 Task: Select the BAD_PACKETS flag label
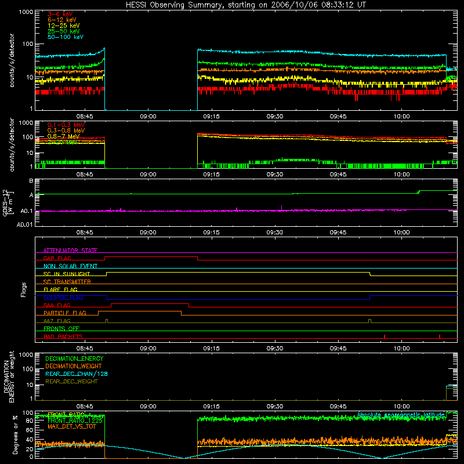[x=63, y=336]
